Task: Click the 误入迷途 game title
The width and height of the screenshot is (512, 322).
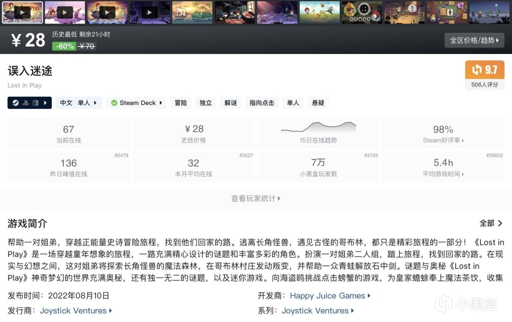Action: coord(30,71)
